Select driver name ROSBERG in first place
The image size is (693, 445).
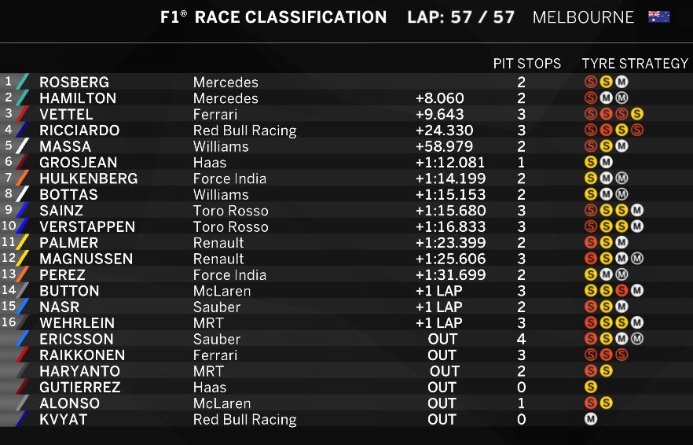pyautogui.click(x=74, y=82)
